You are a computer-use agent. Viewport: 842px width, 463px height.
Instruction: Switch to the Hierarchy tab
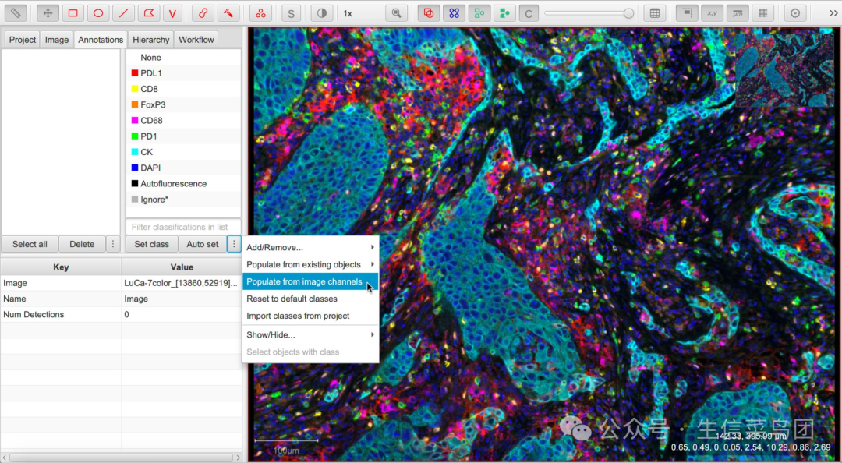[x=151, y=40]
